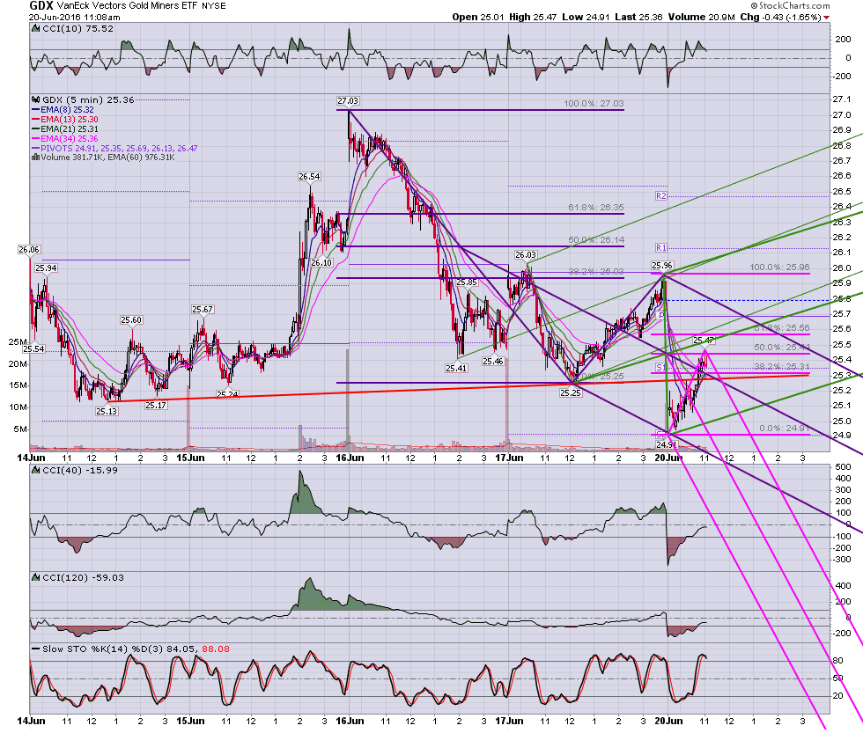
Task: Click the area icon beside CCI(10) legend
Action: coord(36,28)
